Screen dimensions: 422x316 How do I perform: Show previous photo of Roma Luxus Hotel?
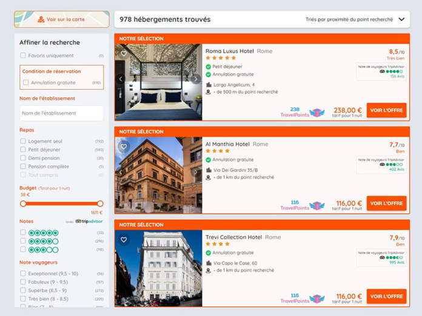point(121,79)
